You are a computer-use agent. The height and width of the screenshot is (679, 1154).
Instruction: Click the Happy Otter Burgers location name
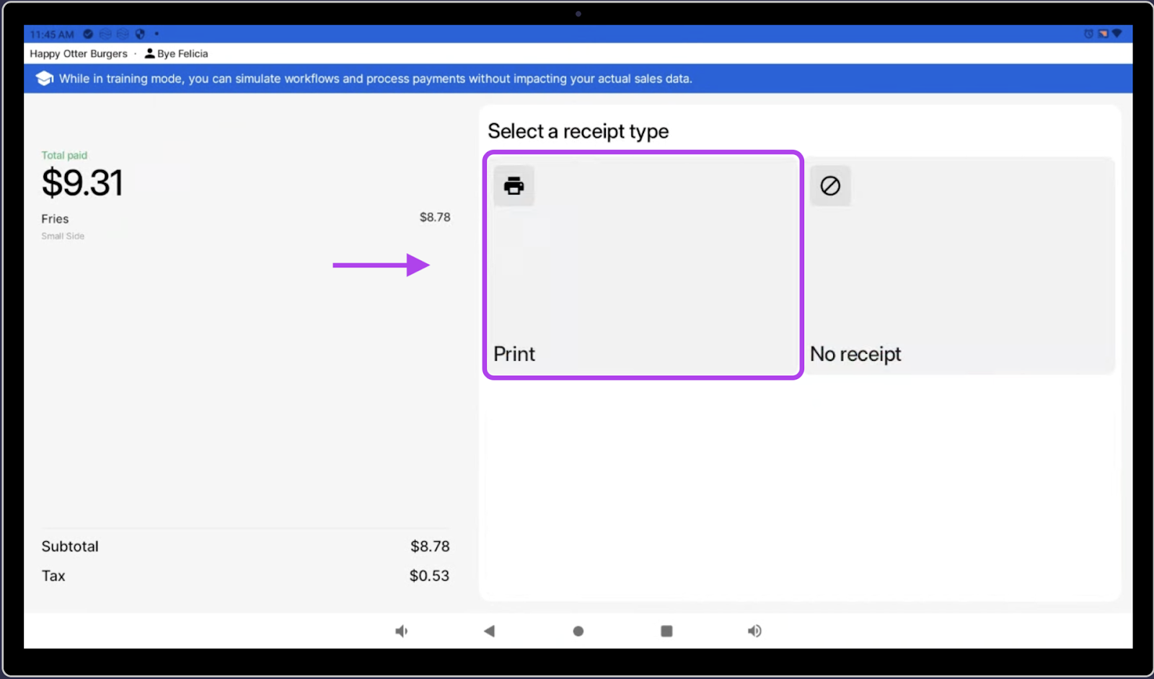click(x=78, y=53)
